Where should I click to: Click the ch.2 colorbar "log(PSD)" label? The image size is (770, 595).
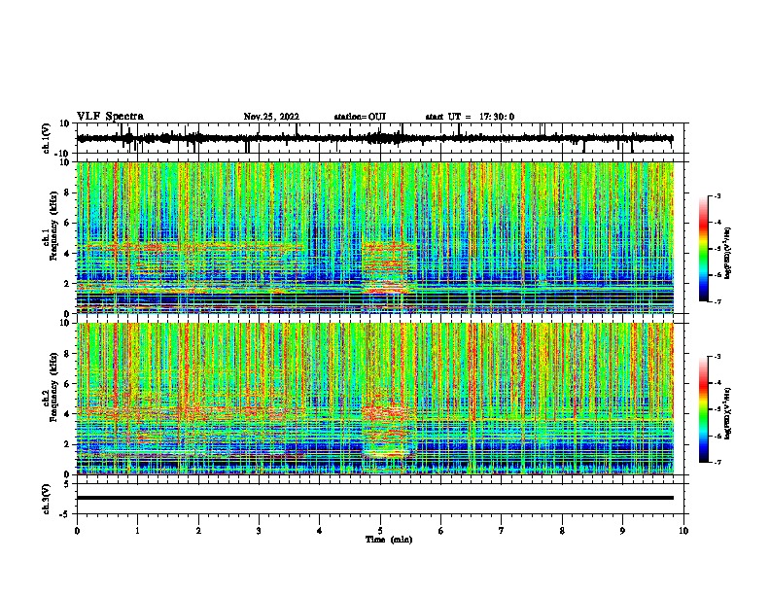[x=727, y=413]
